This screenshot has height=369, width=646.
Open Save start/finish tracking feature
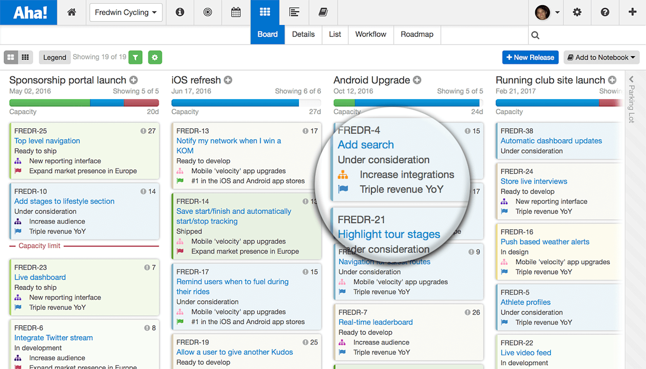[234, 216]
